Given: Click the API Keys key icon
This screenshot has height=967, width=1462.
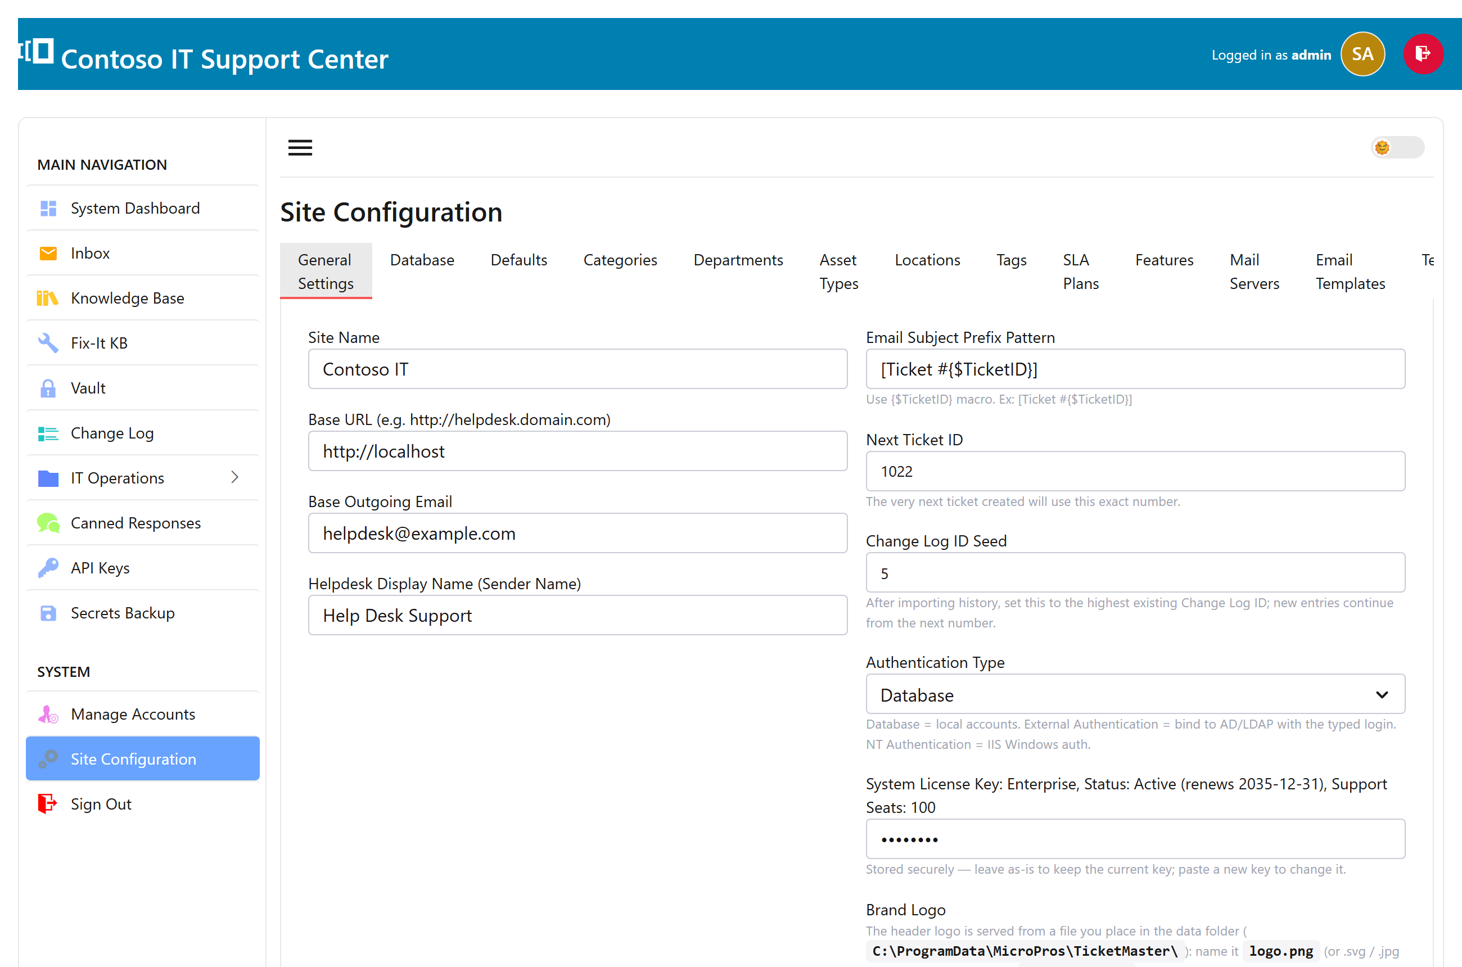Looking at the screenshot, I should (x=48, y=568).
